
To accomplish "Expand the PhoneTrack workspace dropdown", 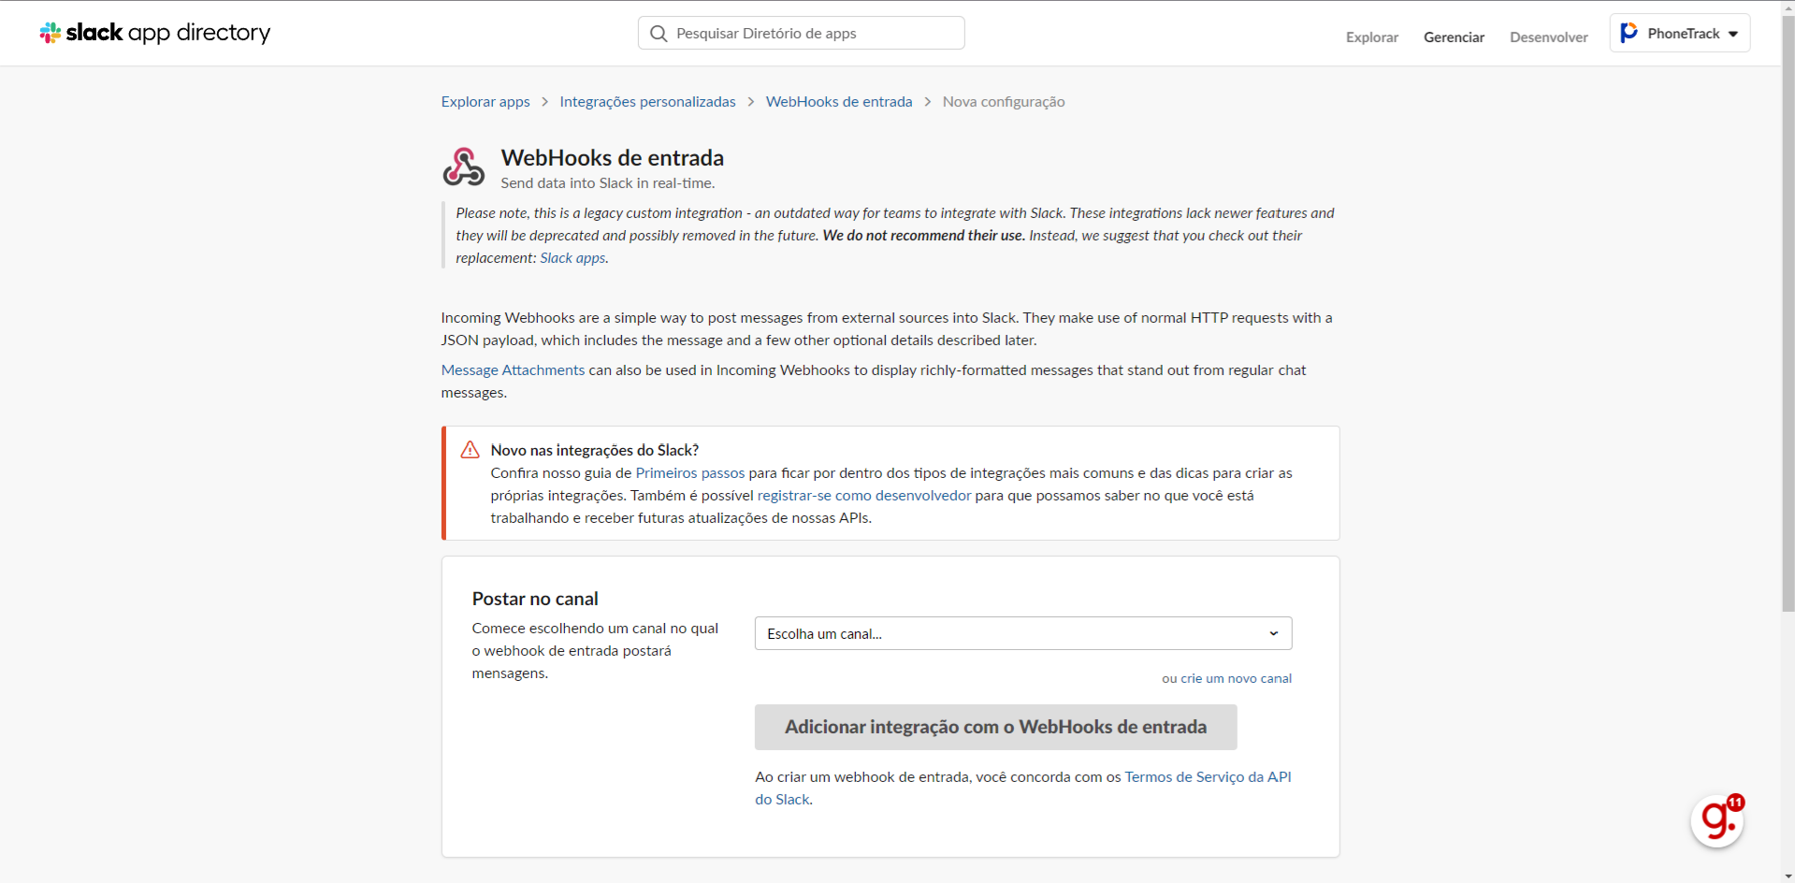I will [x=1680, y=33].
